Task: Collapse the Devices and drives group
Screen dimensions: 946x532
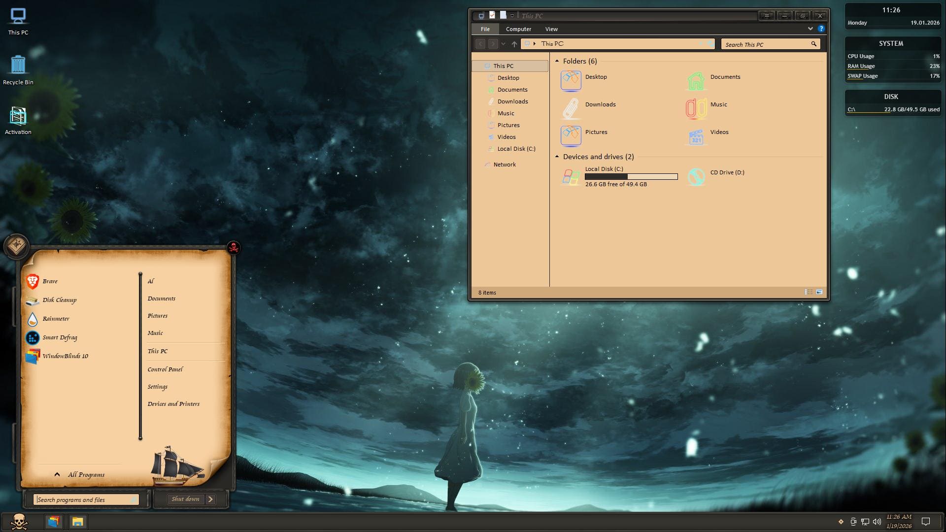Action: (x=557, y=157)
